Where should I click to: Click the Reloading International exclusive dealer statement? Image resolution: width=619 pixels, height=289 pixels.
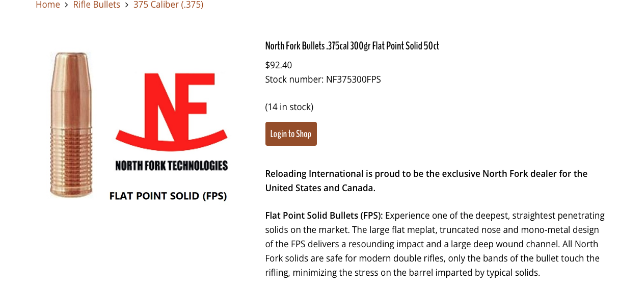click(426, 173)
